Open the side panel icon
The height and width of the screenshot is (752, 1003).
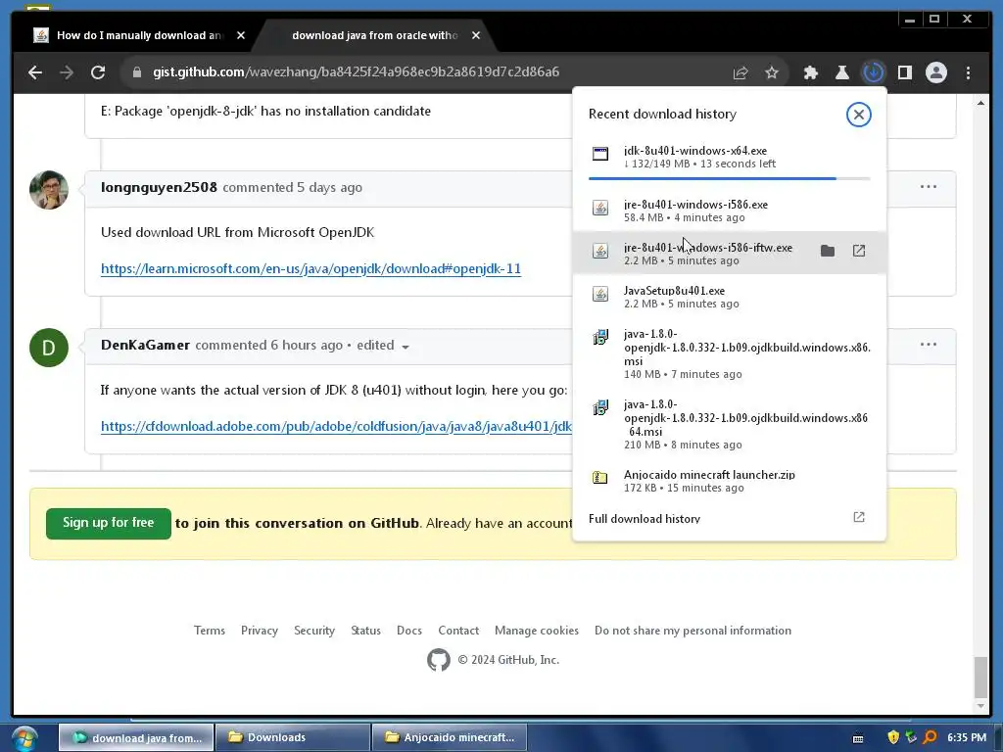coord(904,72)
